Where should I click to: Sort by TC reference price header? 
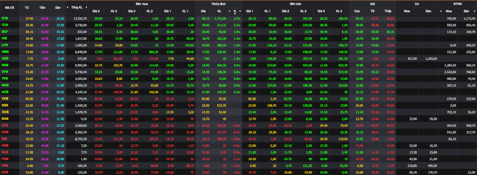(27, 7)
